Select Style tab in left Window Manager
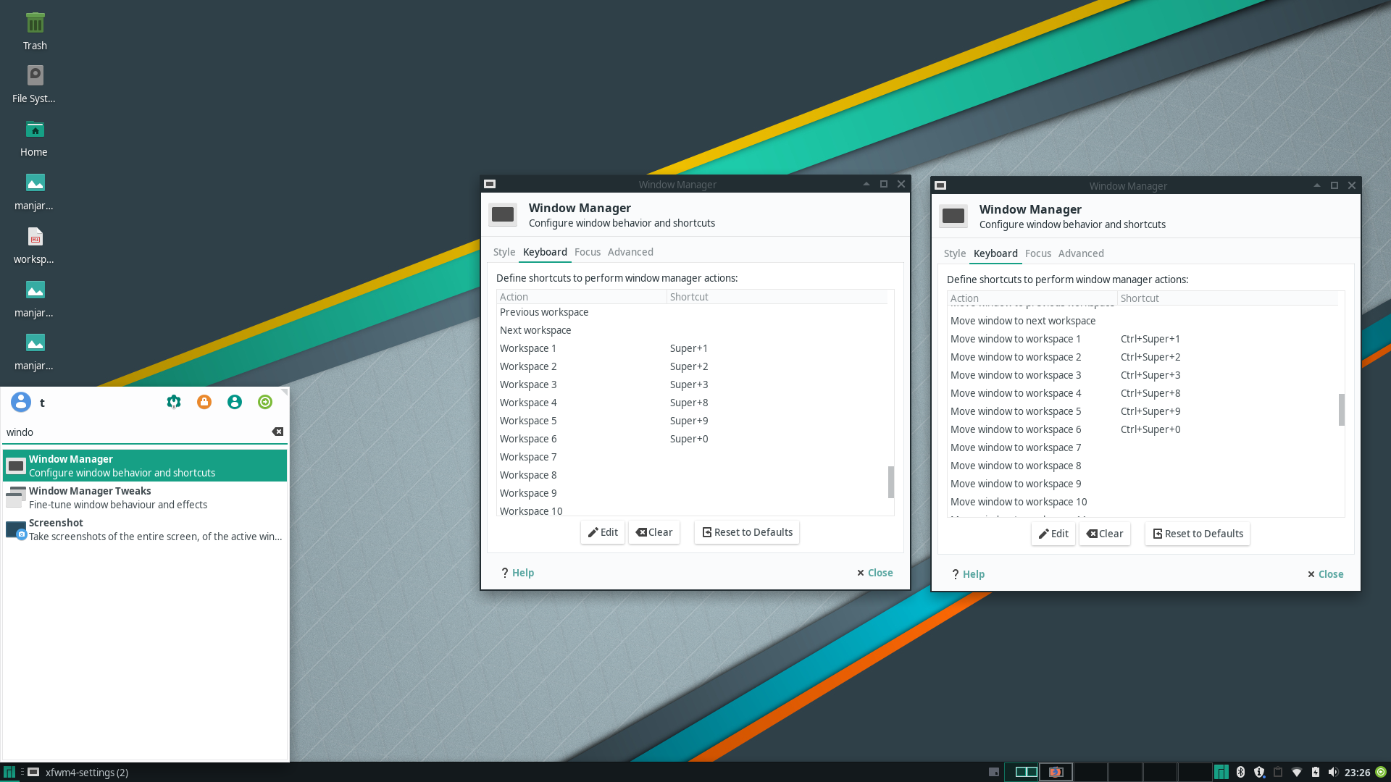 (x=504, y=252)
